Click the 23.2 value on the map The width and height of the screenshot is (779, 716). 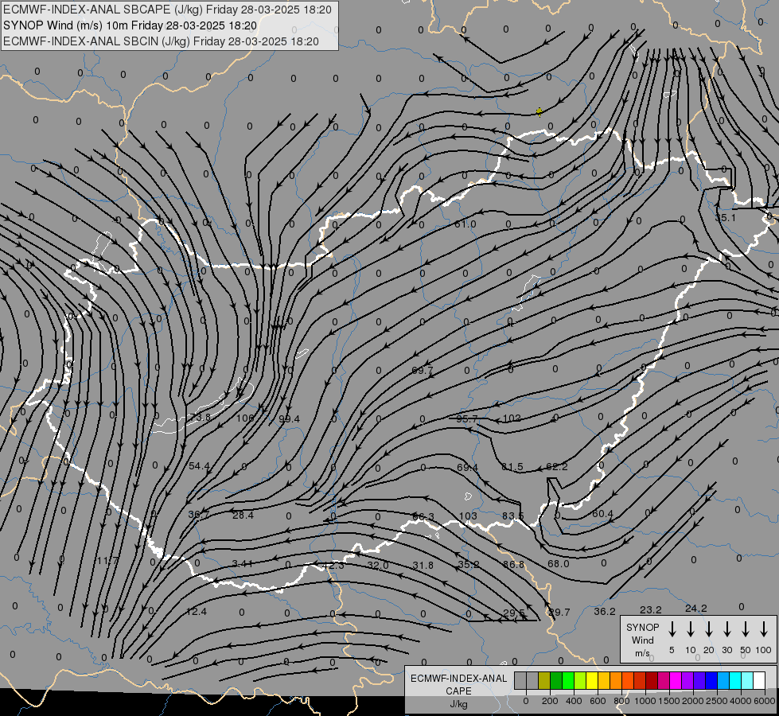coord(650,609)
